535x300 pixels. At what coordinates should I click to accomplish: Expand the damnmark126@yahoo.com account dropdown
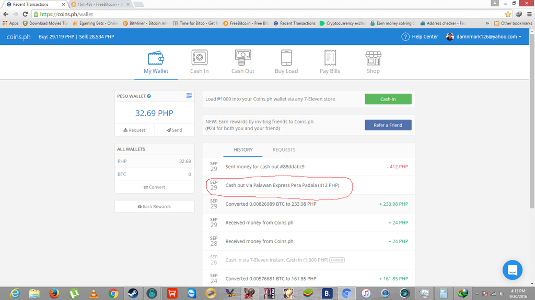point(484,36)
